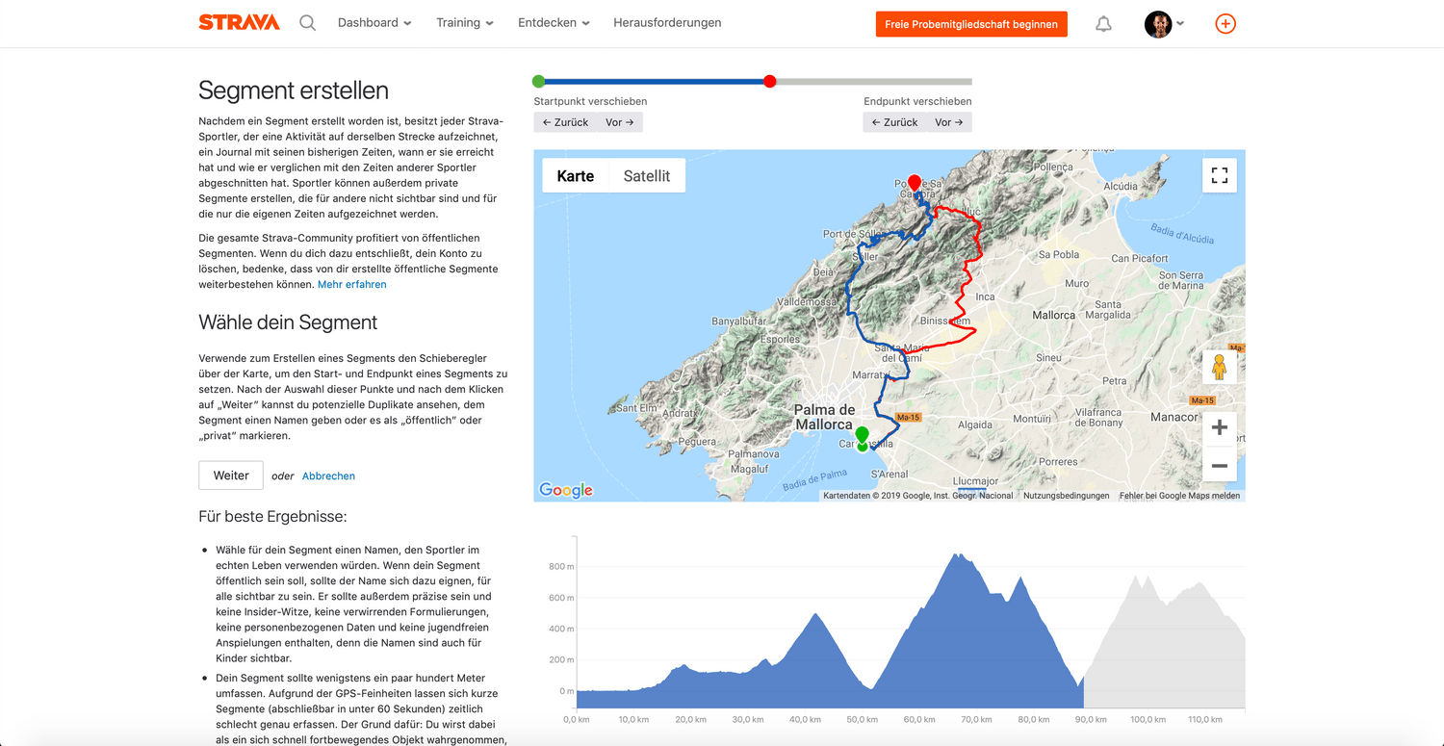1444x746 pixels.
Task: Click the 100,0 km axis label
Action: (1147, 720)
